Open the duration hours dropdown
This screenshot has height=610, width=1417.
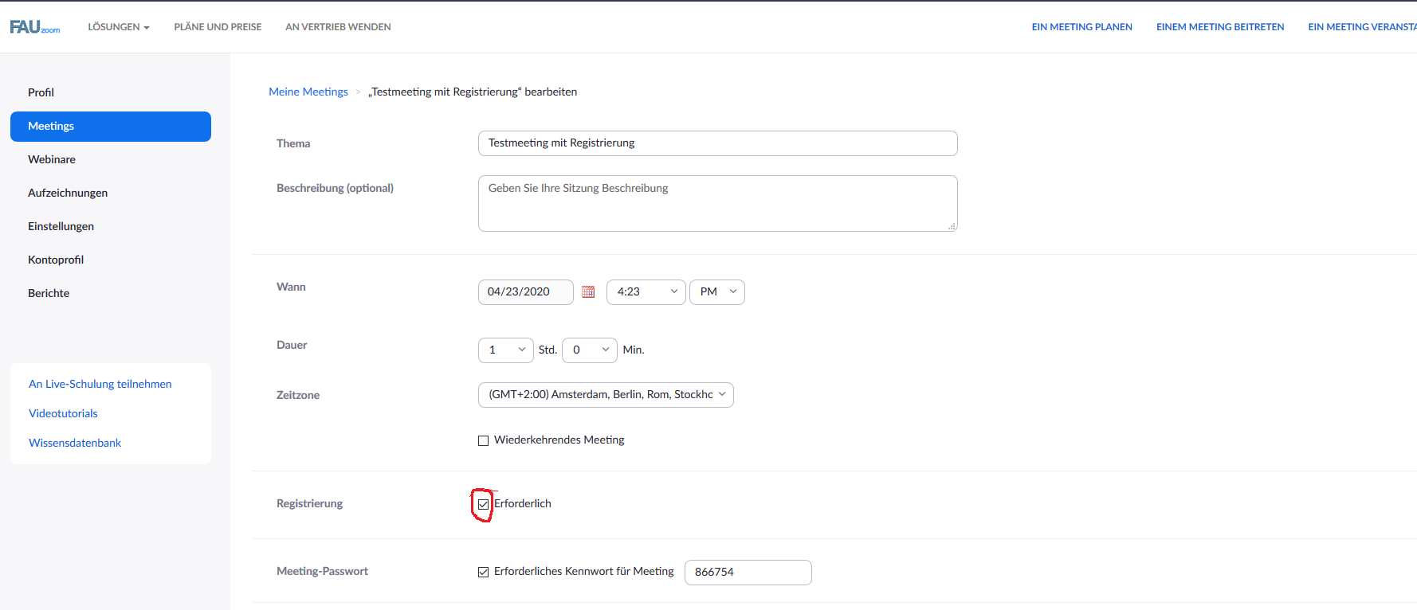(x=505, y=350)
